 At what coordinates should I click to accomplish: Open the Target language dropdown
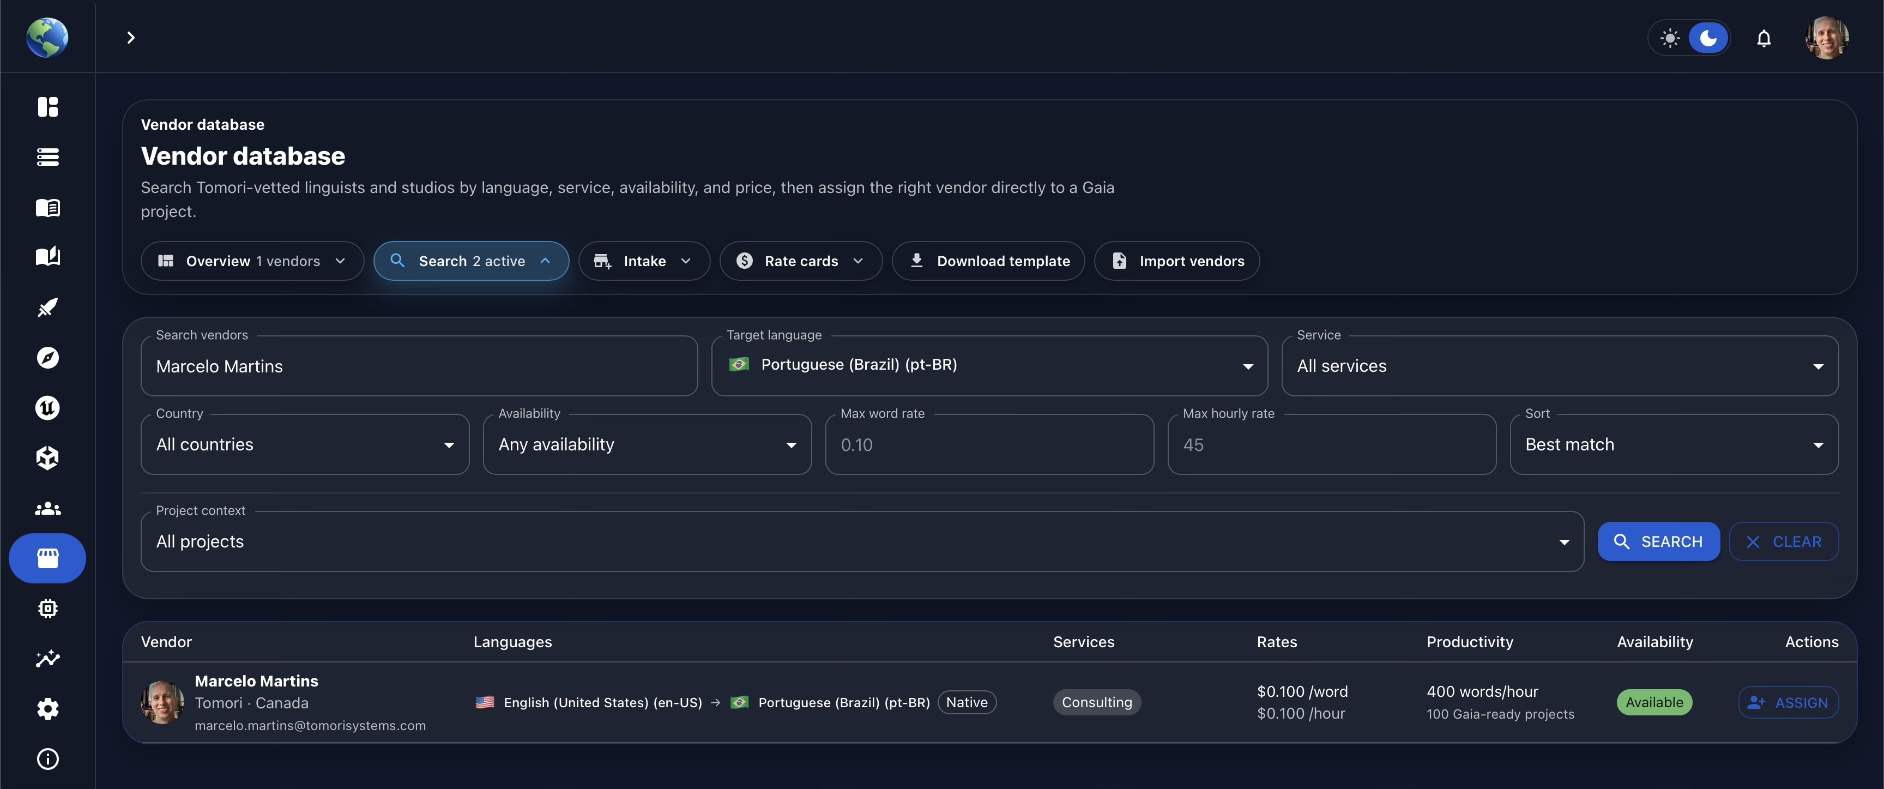[989, 366]
